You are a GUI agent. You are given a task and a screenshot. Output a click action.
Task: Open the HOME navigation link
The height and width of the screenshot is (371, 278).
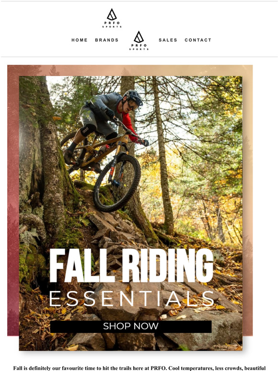click(x=80, y=40)
